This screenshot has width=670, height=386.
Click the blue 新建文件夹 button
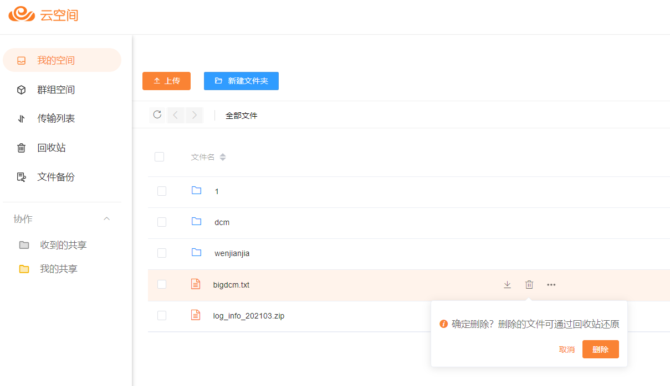(241, 81)
